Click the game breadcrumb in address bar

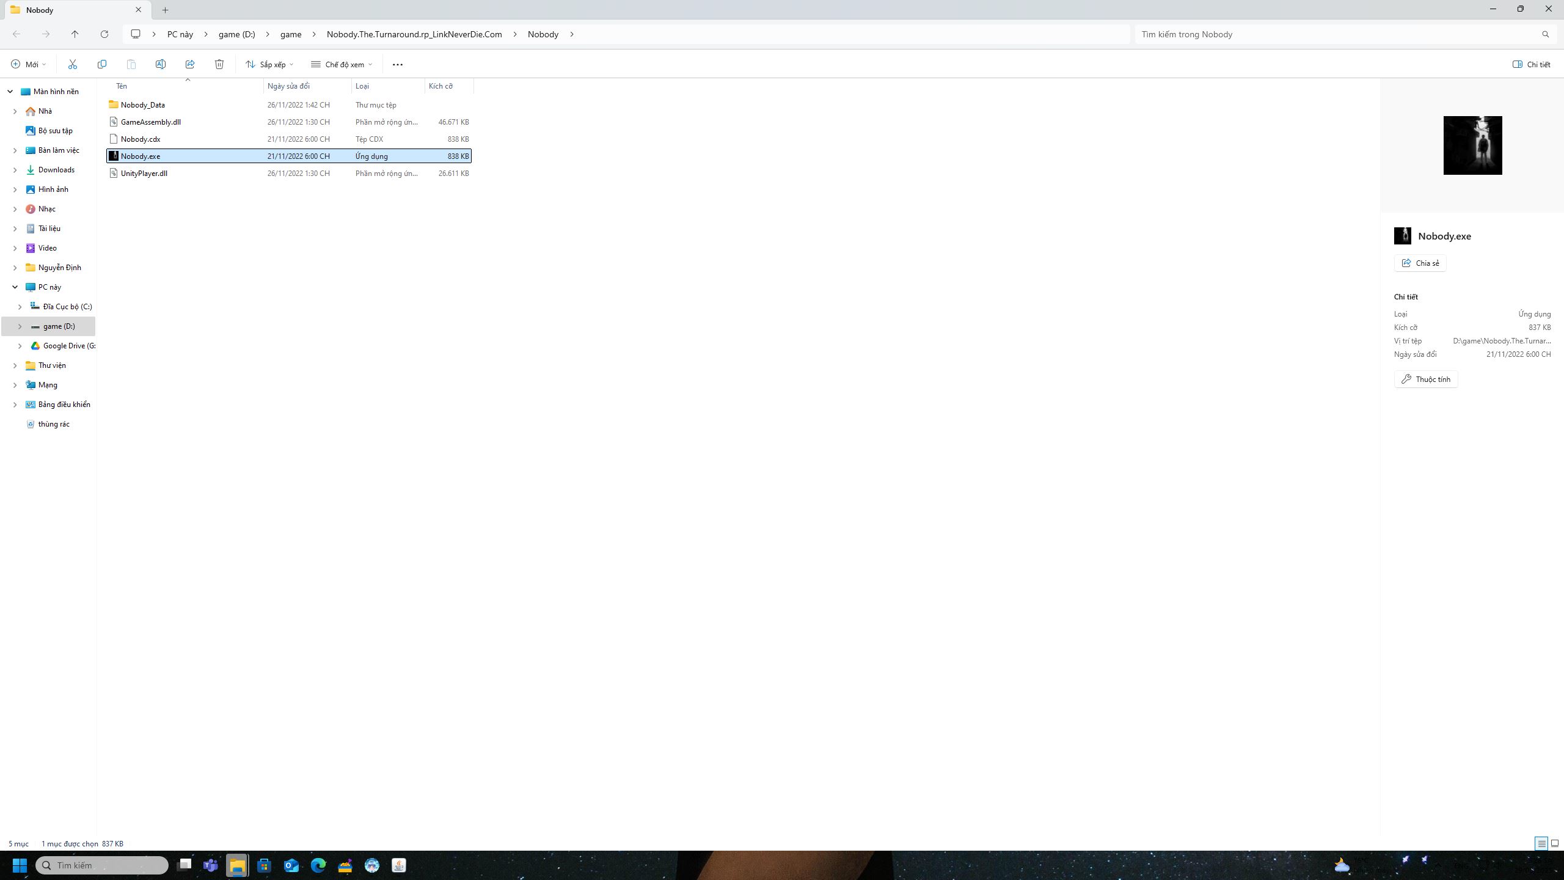click(291, 34)
